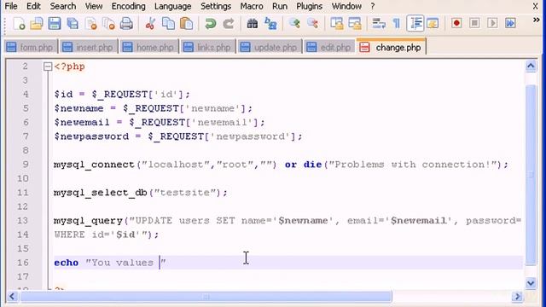
Task: Run macro multiple times icon
Action: point(510,24)
